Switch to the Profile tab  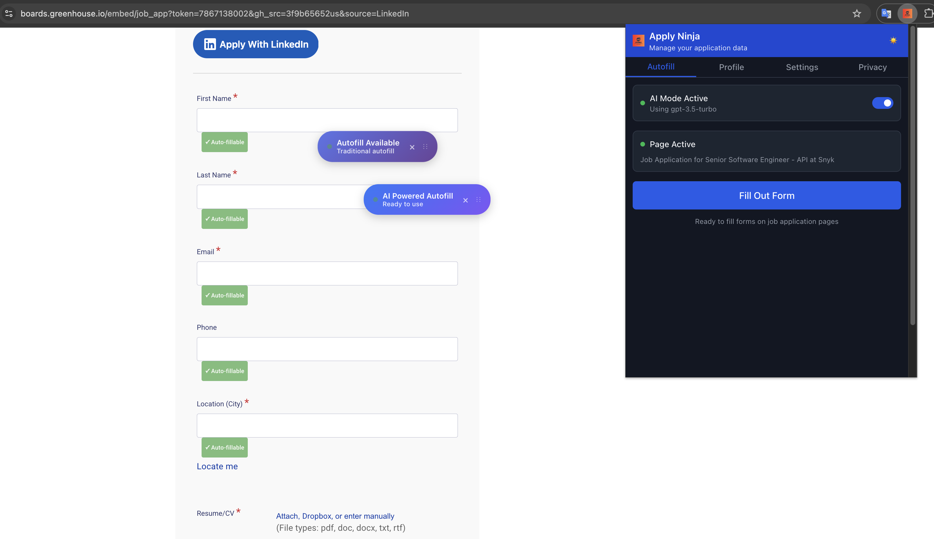click(731, 67)
